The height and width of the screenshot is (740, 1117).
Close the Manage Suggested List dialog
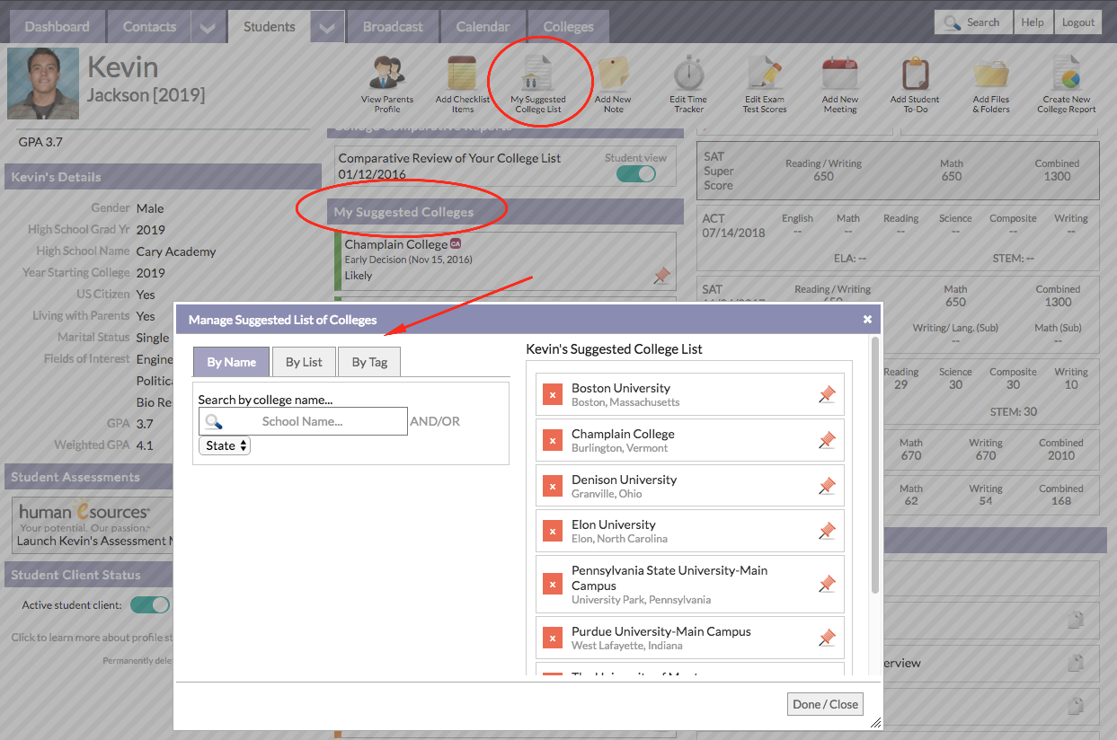click(x=867, y=319)
